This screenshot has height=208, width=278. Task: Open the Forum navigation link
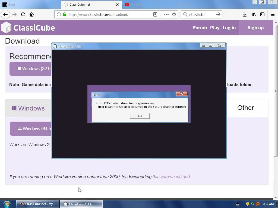point(200,28)
